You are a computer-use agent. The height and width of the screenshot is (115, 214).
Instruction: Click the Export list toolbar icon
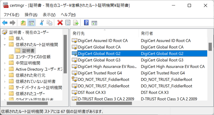[x=76, y=23]
